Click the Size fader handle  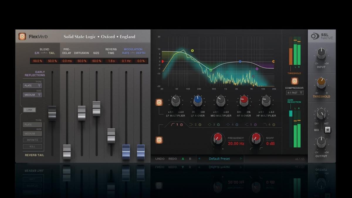[x=96, y=109]
